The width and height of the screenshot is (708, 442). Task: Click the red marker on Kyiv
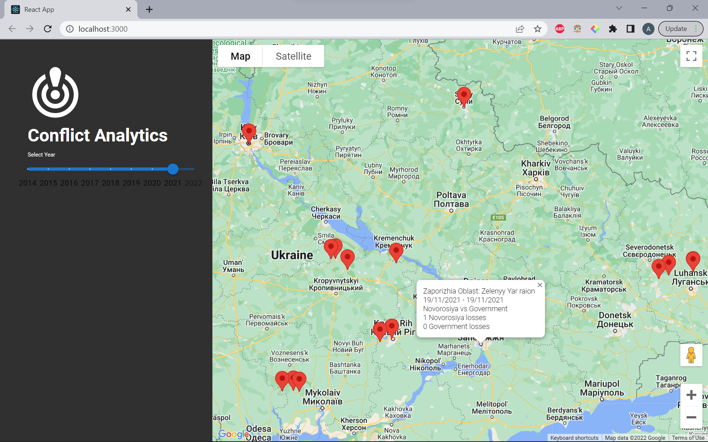(249, 132)
